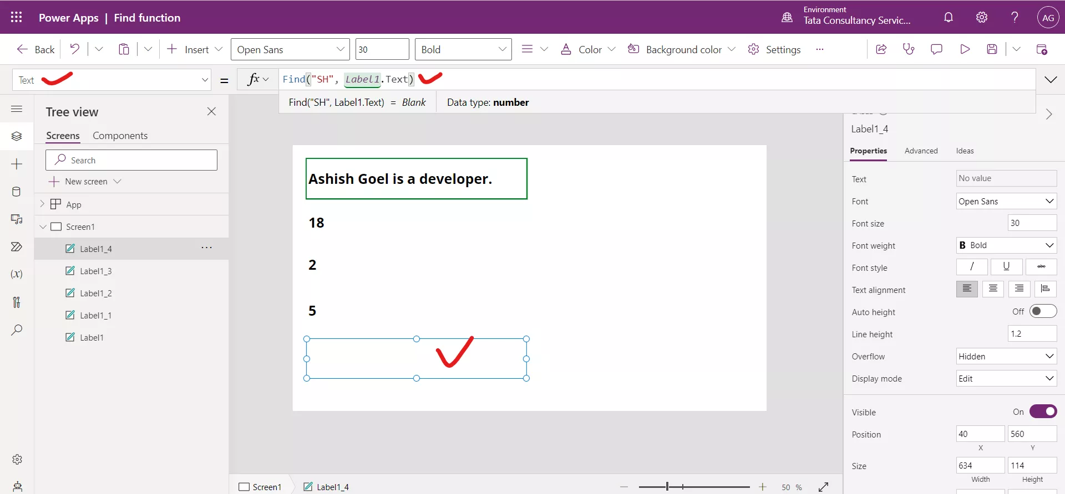Set text alignment to left
This screenshot has height=494, width=1065.
pos(967,289)
